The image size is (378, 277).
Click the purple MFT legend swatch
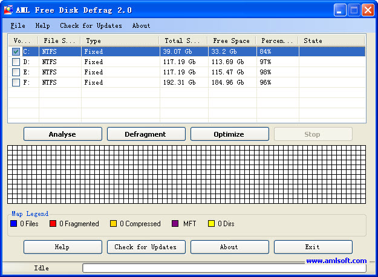[x=175, y=224]
